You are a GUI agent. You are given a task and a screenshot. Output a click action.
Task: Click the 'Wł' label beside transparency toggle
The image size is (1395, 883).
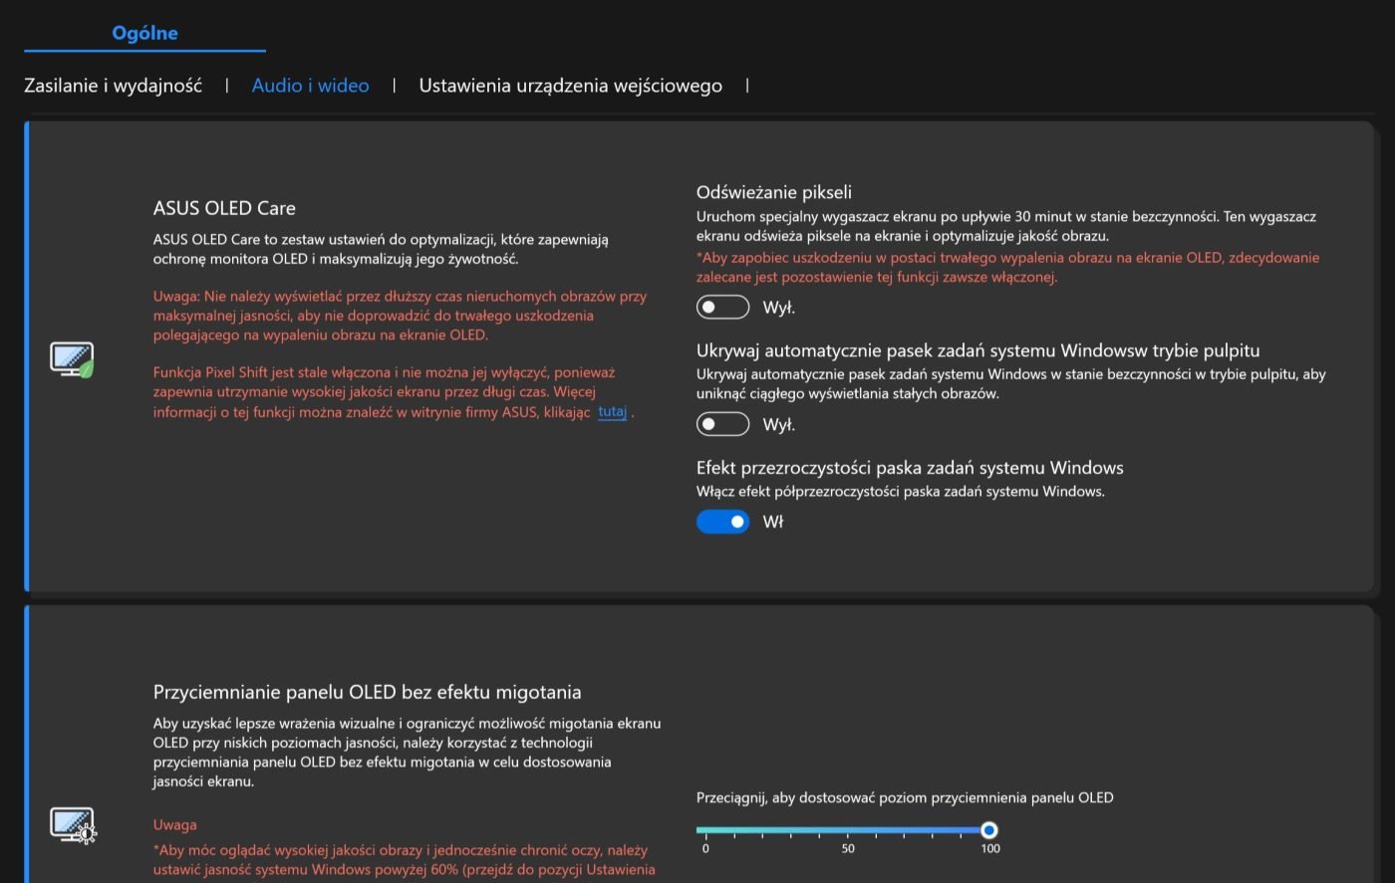pos(773,522)
